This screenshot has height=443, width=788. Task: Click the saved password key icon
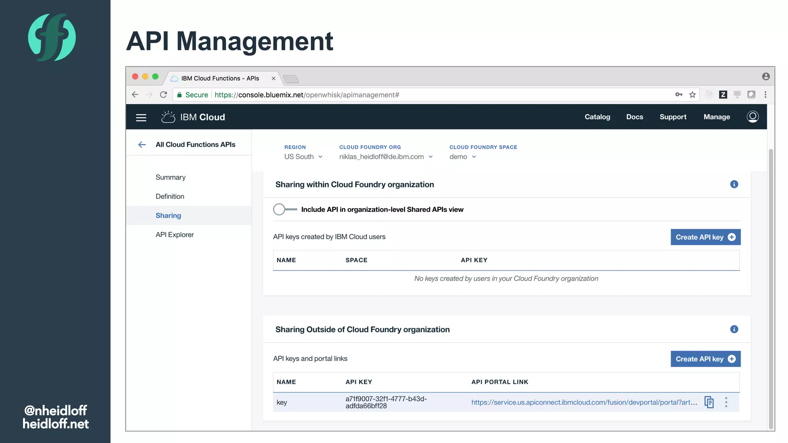point(679,95)
